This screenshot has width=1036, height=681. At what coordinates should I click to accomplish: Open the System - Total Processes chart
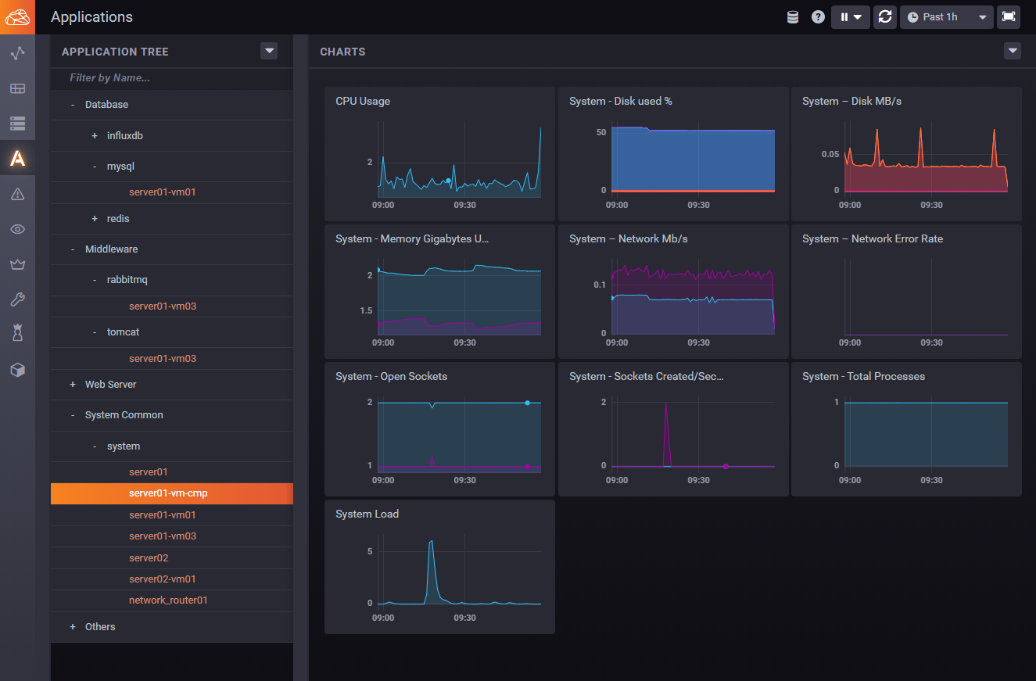[x=906, y=429]
